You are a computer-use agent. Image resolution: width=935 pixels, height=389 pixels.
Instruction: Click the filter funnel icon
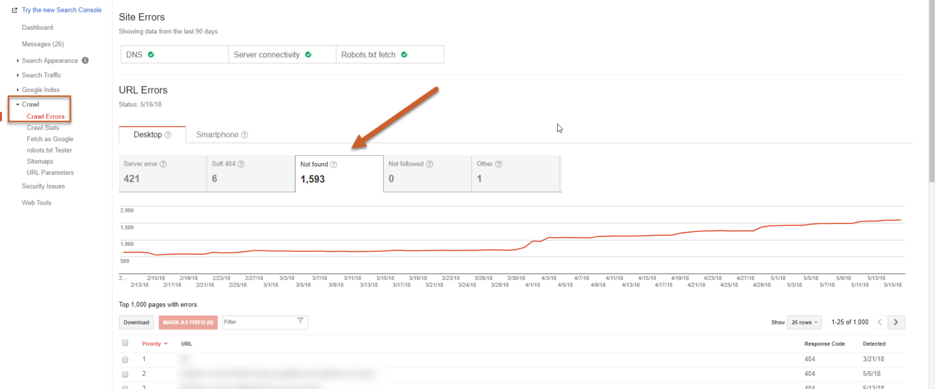[300, 321]
